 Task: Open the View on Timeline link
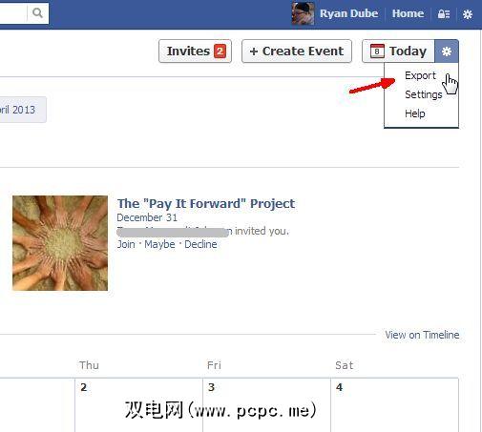(422, 335)
